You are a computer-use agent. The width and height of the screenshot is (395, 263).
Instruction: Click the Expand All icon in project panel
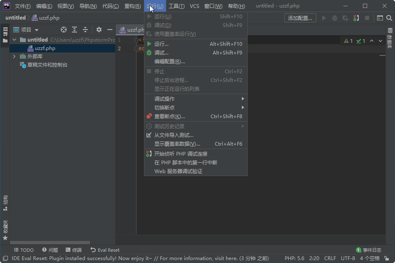[x=75, y=30]
